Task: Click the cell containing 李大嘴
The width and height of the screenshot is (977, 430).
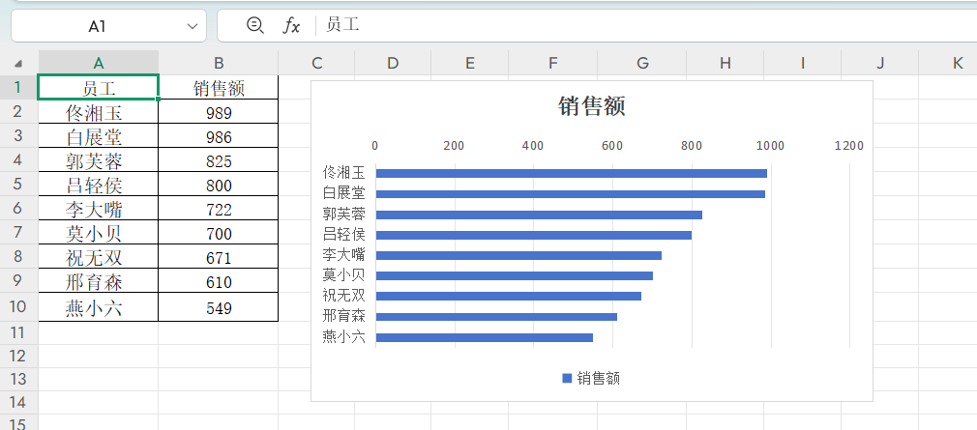Action: (x=98, y=209)
